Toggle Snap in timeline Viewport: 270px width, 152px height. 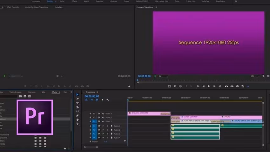91,100
